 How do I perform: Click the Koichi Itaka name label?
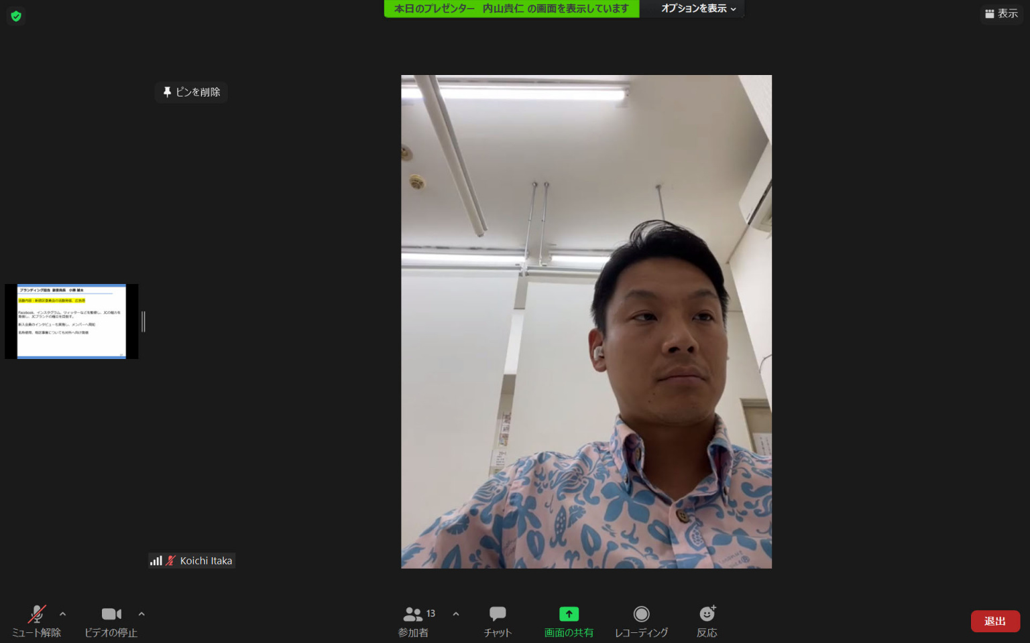pyautogui.click(x=206, y=561)
